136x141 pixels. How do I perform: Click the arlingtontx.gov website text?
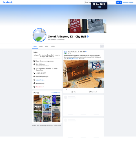pyautogui.click(x=40, y=83)
